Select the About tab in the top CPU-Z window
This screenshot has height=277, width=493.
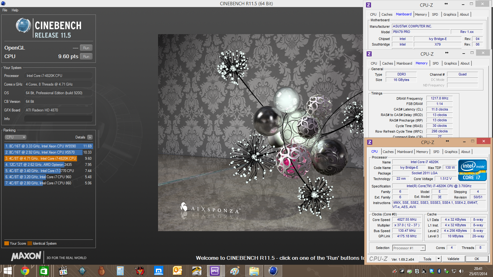coord(464,14)
